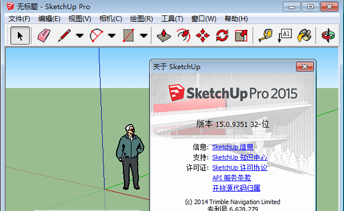Image resolution: width=344 pixels, height=211 pixels.
Task: Activate the Move tool with four arrows
Action: (x=202, y=35)
